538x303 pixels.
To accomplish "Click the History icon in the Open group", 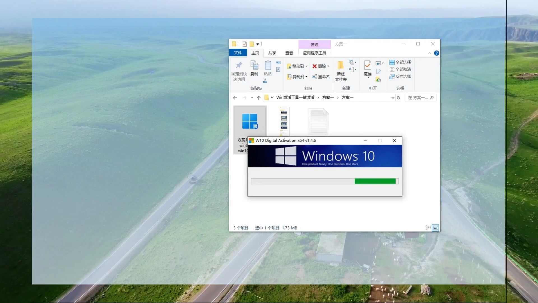I will click(378, 80).
